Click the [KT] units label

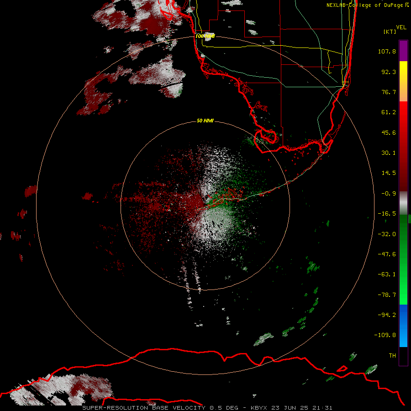(x=390, y=32)
